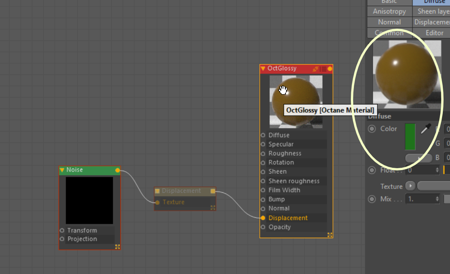Toggle the Float animation radio circle

coord(372,170)
